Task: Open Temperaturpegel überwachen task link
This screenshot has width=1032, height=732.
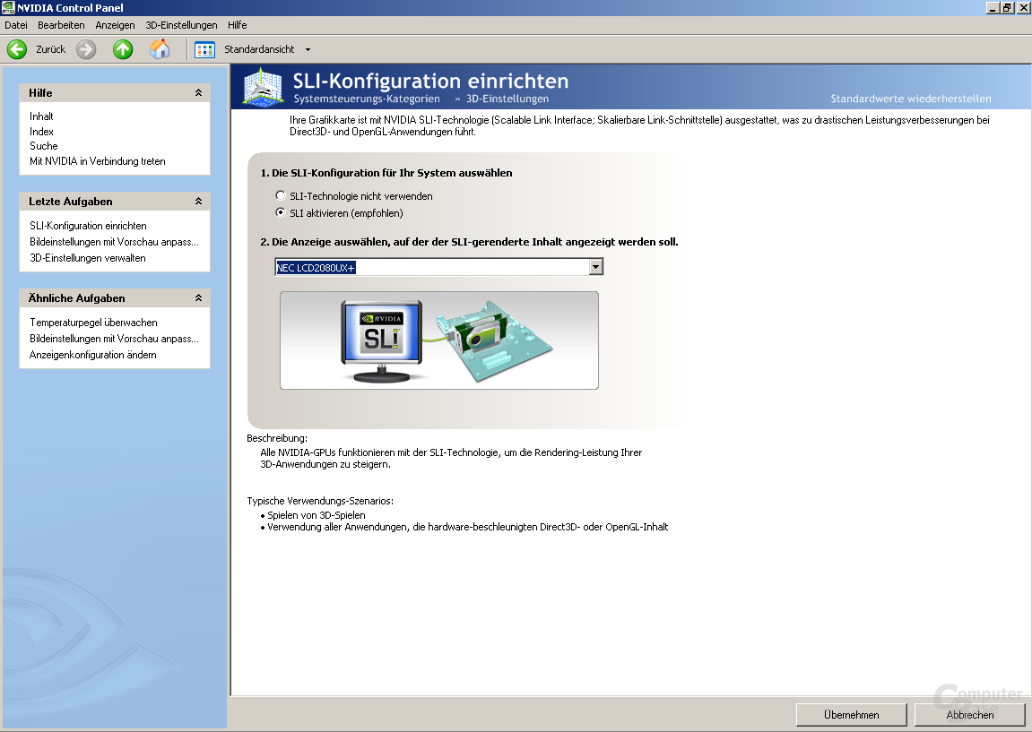Action: point(93,323)
